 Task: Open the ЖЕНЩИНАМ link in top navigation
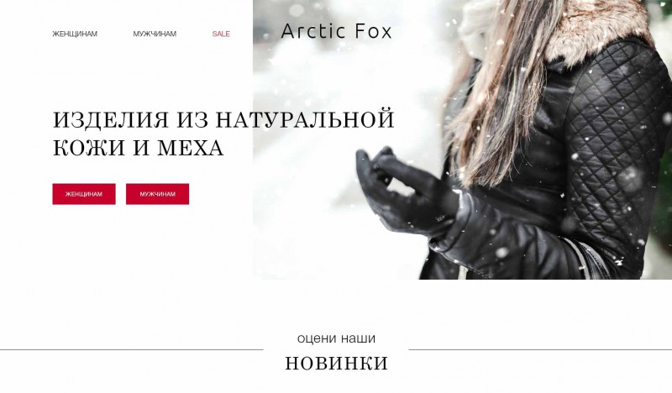click(x=75, y=34)
